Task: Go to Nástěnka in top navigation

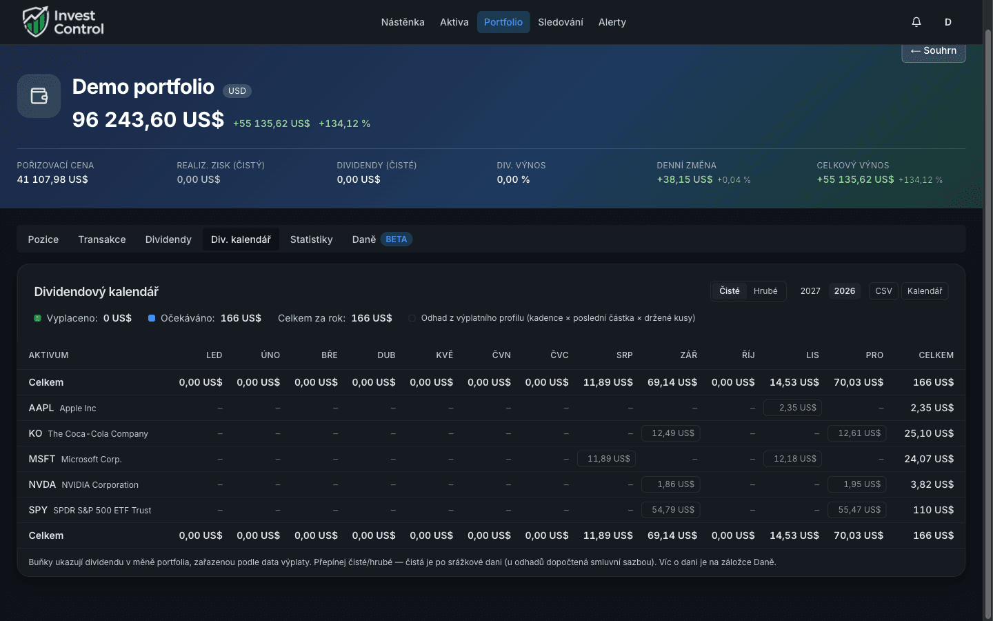Action: [x=403, y=22]
